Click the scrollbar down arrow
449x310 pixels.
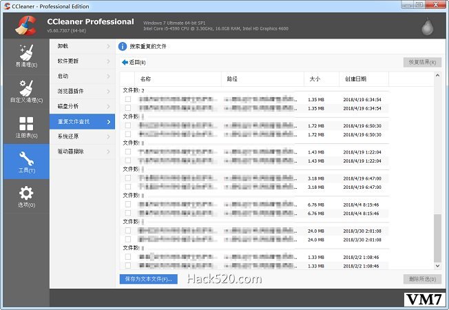coord(437,266)
